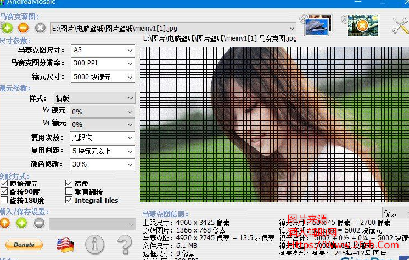Image resolution: width=409 pixels, height=260 pixels.
Task: Click the orange remove source image icon
Action: [x=23, y=27]
